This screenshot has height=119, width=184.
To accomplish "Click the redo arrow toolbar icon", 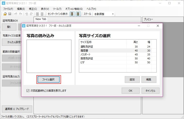I will coord(21,14).
